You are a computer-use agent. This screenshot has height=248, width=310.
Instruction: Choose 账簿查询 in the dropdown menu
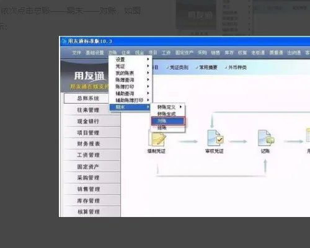pos(130,80)
